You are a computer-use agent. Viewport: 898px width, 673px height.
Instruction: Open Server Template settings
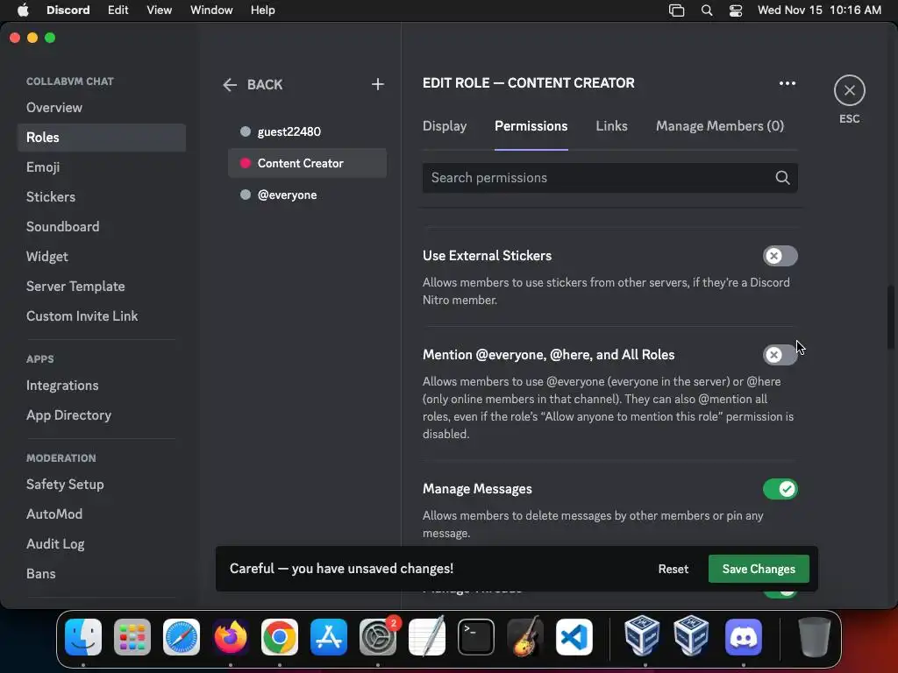[102, 287]
